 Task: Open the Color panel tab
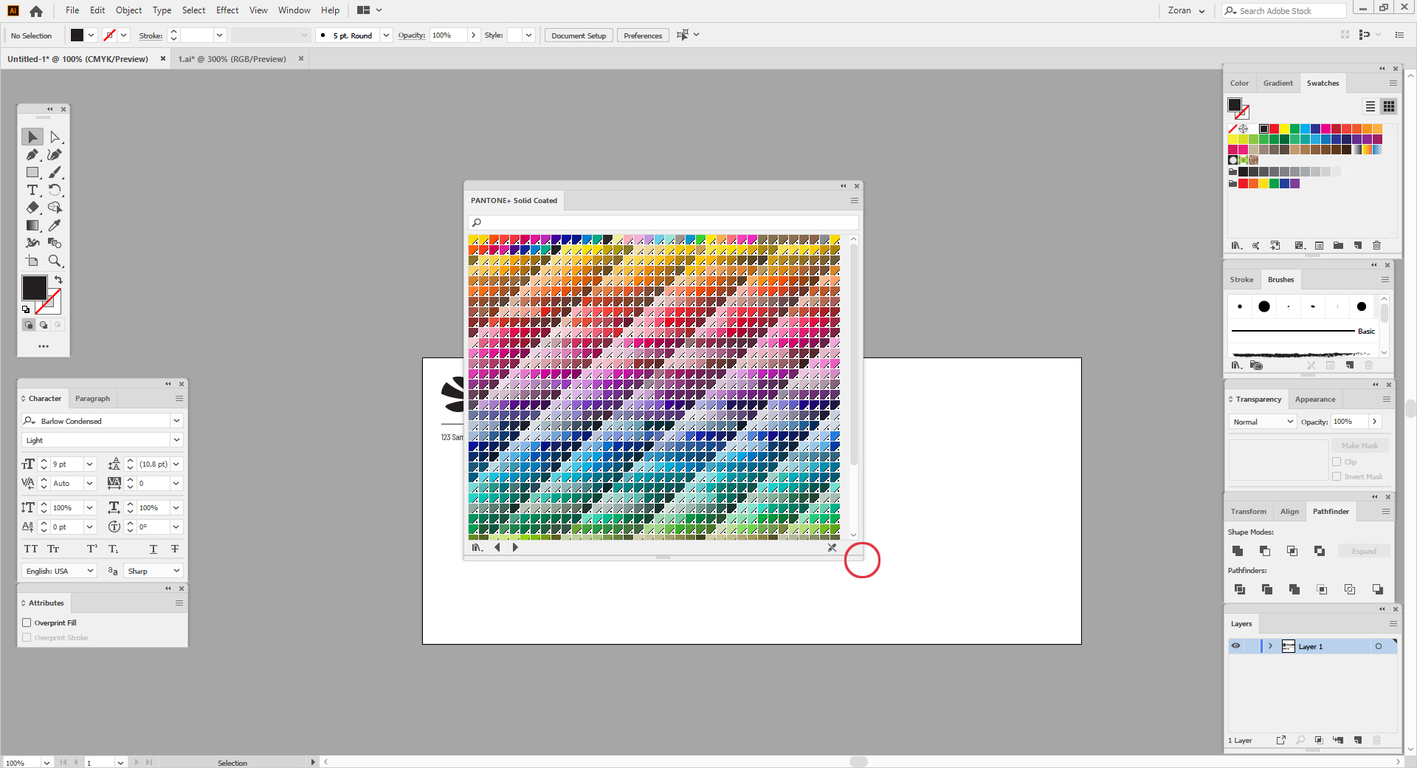pyautogui.click(x=1239, y=83)
